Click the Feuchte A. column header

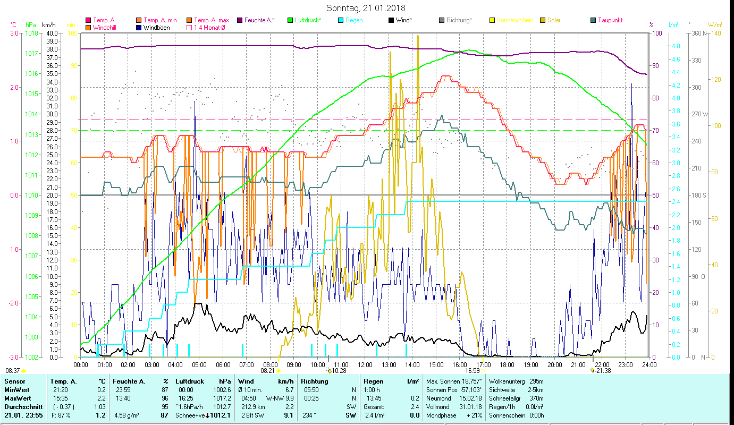coord(130,381)
